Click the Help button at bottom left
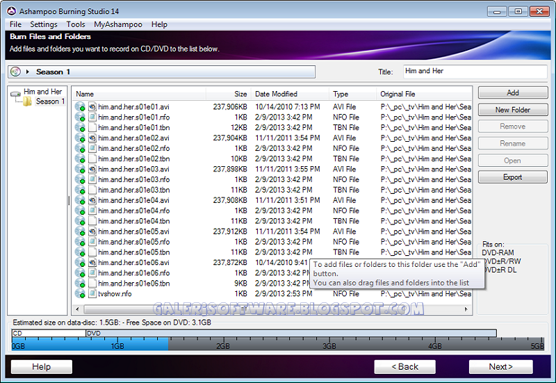 (x=42, y=367)
